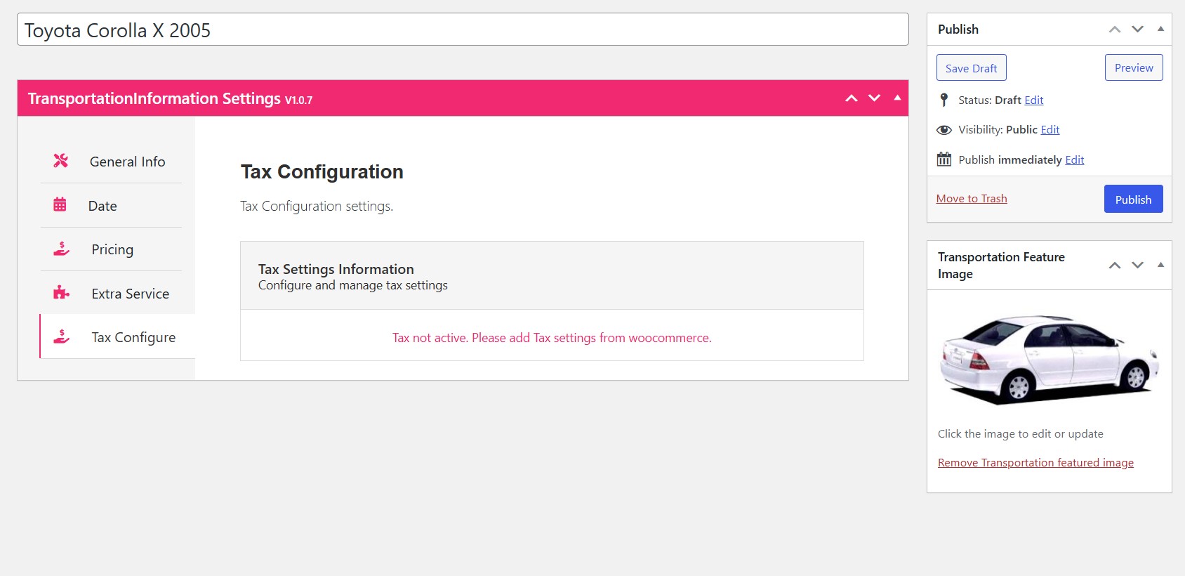Viewport: 1185px width, 576px height.
Task: Click the Toyota Corolla X 2005 title field
Action: tap(463, 30)
